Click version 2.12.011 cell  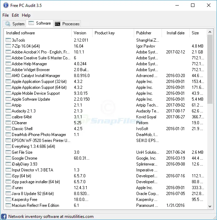pos(81,40)
